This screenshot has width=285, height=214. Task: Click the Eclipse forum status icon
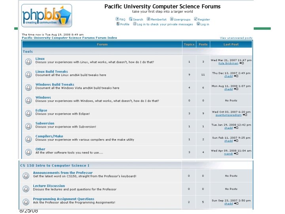pyautogui.click(x=28, y=113)
